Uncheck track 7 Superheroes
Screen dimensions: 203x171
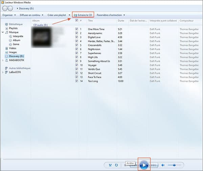point(77,53)
